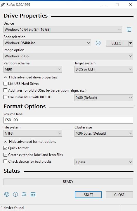Enable List USB Hard Drives

(5, 84)
